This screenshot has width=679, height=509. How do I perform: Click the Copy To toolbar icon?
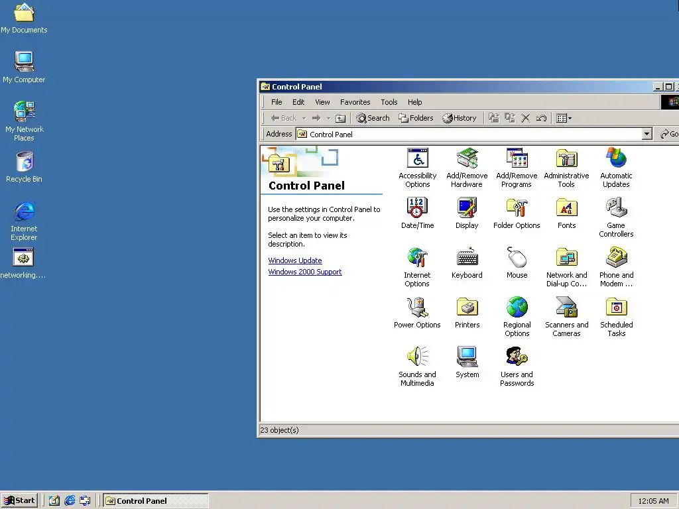pyautogui.click(x=510, y=118)
